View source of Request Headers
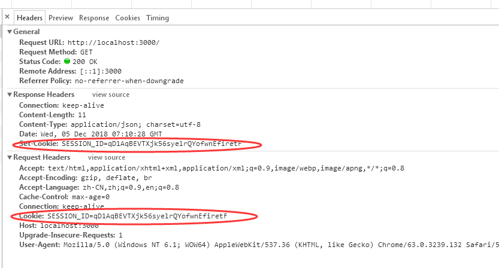 click(107, 157)
